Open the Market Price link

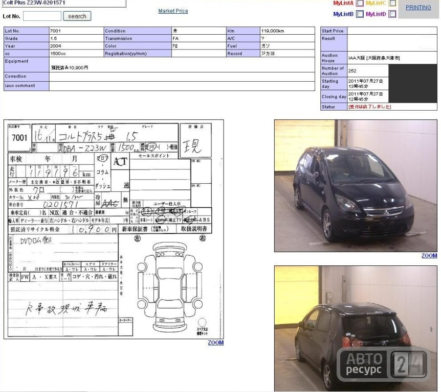tap(173, 11)
